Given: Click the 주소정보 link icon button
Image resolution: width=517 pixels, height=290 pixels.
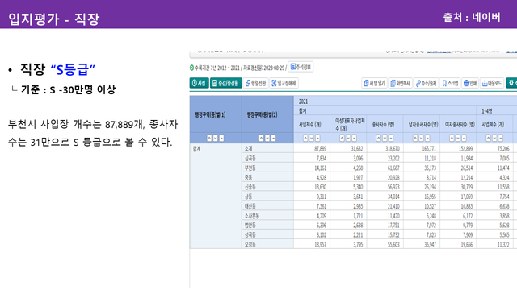Looking at the screenshot, I should [x=426, y=84].
